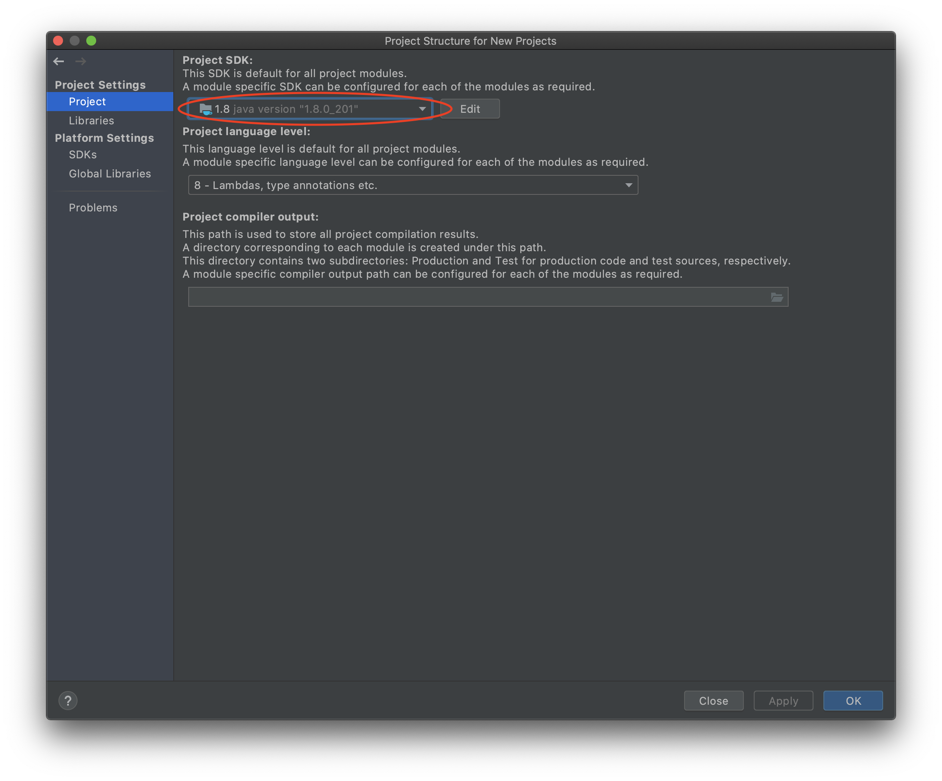Select Project in the settings sidebar
The width and height of the screenshot is (942, 781).
click(87, 102)
